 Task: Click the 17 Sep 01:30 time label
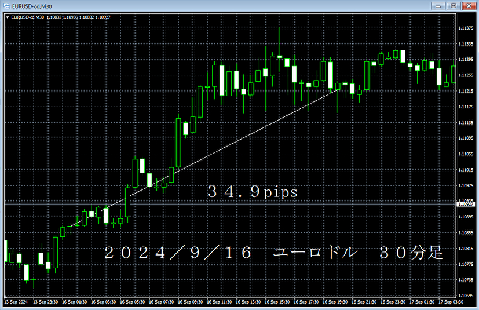click(x=422, y=302)
